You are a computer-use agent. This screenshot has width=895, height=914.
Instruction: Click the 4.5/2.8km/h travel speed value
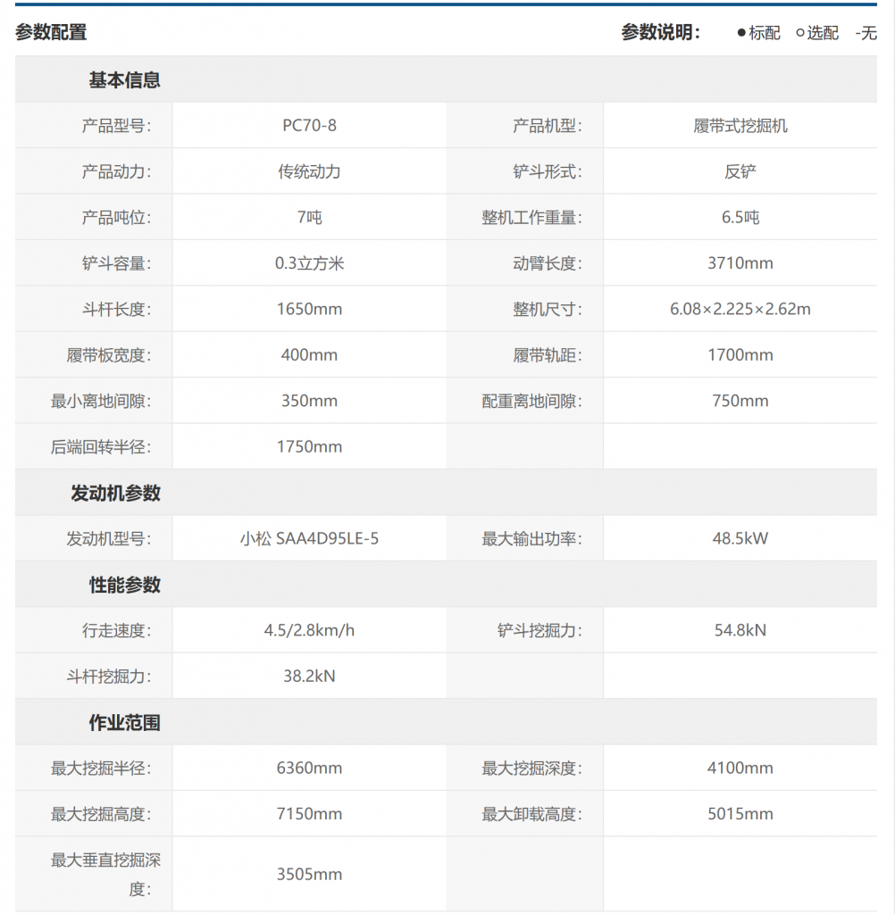(x=309, y=631)
